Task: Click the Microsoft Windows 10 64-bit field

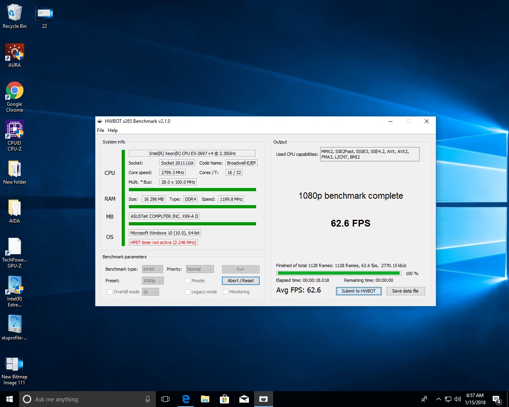Action: 165,233
